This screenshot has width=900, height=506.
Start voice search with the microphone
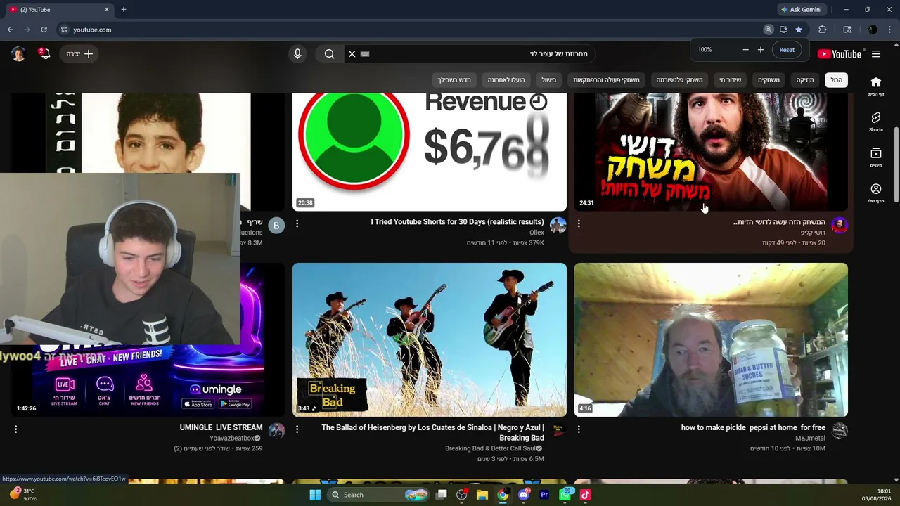pyautogui.click(x=297, y=54)
